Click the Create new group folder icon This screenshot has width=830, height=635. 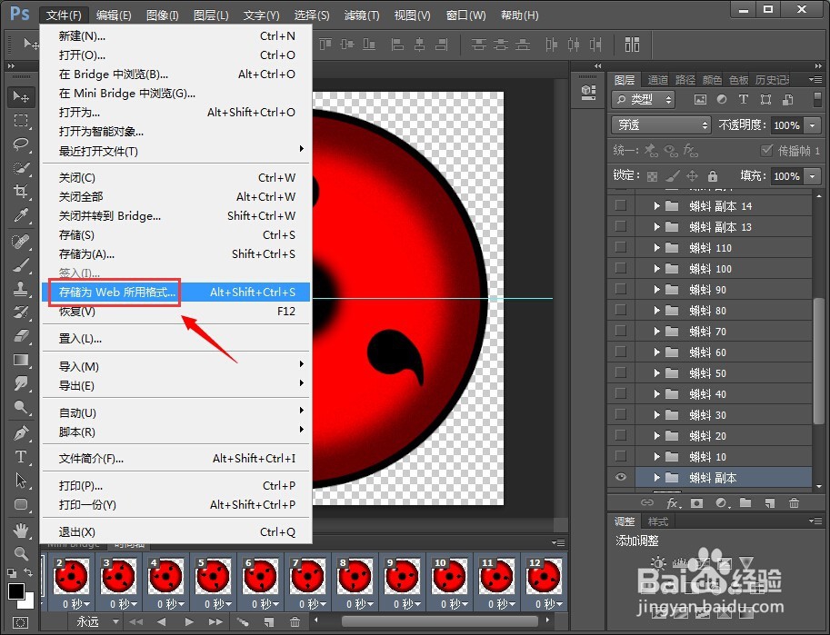point(745,502)
